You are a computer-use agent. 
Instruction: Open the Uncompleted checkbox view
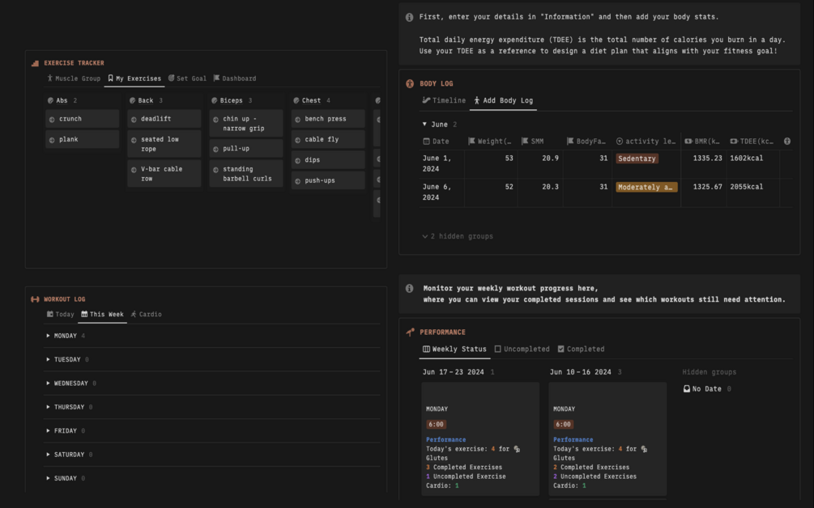[x=521, y=349]
